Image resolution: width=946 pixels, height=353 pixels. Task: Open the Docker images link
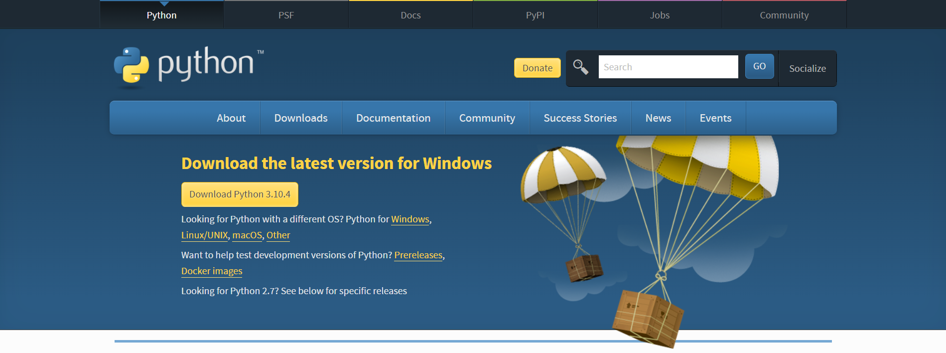tap(212, 271)
